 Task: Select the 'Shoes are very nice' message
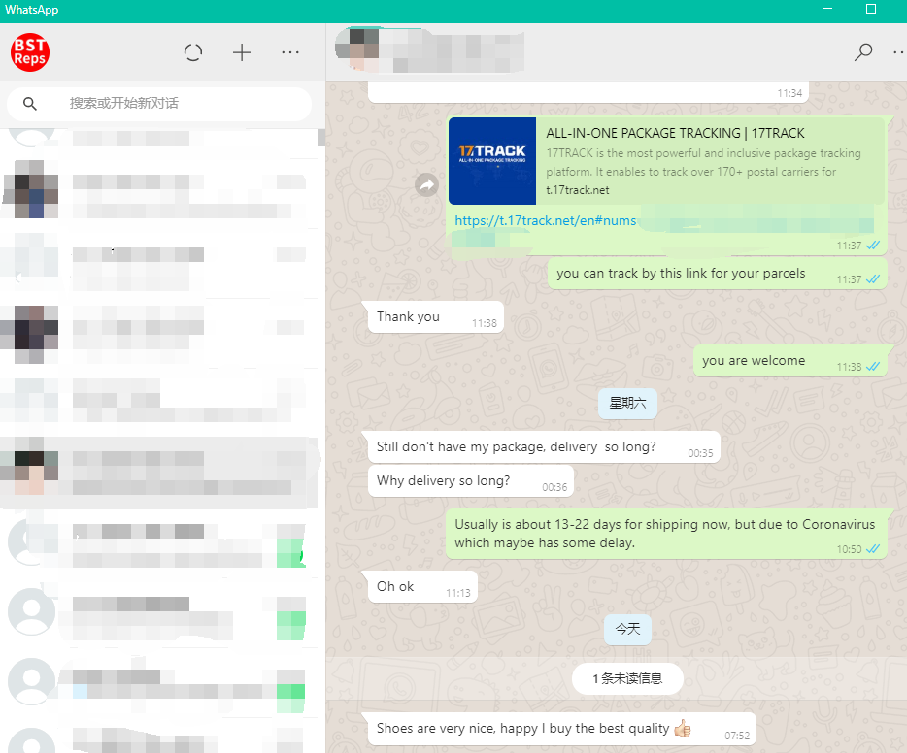click(x=561, y=729)
